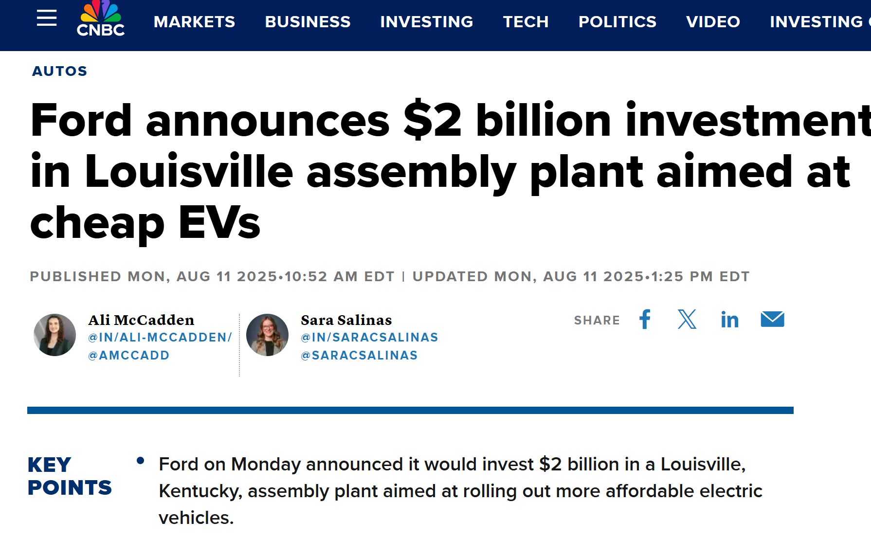Screen dimensions: 871x557
Task: Share article on Facebook
Action: tap(645, 320)
